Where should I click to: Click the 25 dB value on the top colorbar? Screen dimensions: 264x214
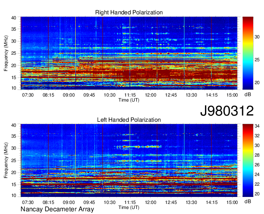pos(257,60)
